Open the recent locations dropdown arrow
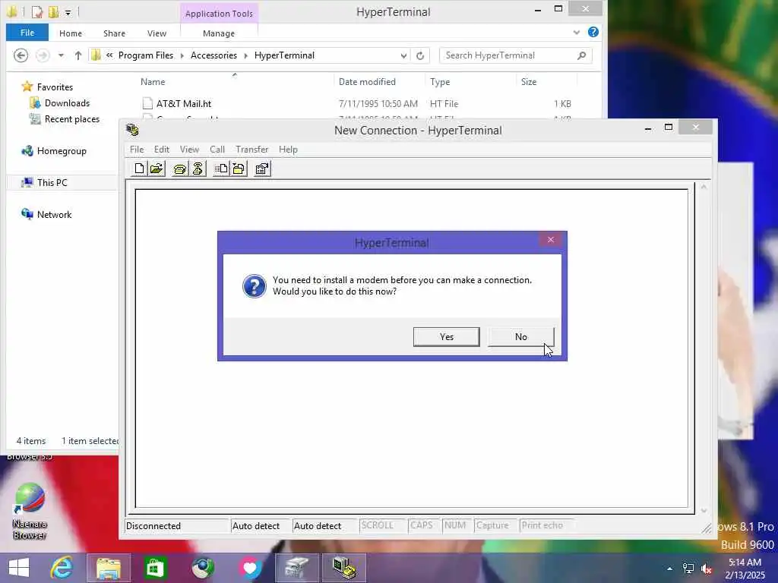Screen dimensions: 778x583 61,55
